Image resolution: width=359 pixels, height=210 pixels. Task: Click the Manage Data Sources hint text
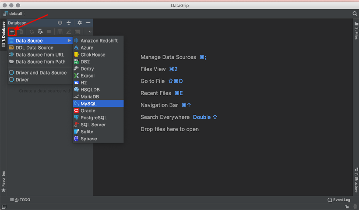168,57
